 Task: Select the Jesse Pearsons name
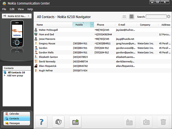point(47,39)
